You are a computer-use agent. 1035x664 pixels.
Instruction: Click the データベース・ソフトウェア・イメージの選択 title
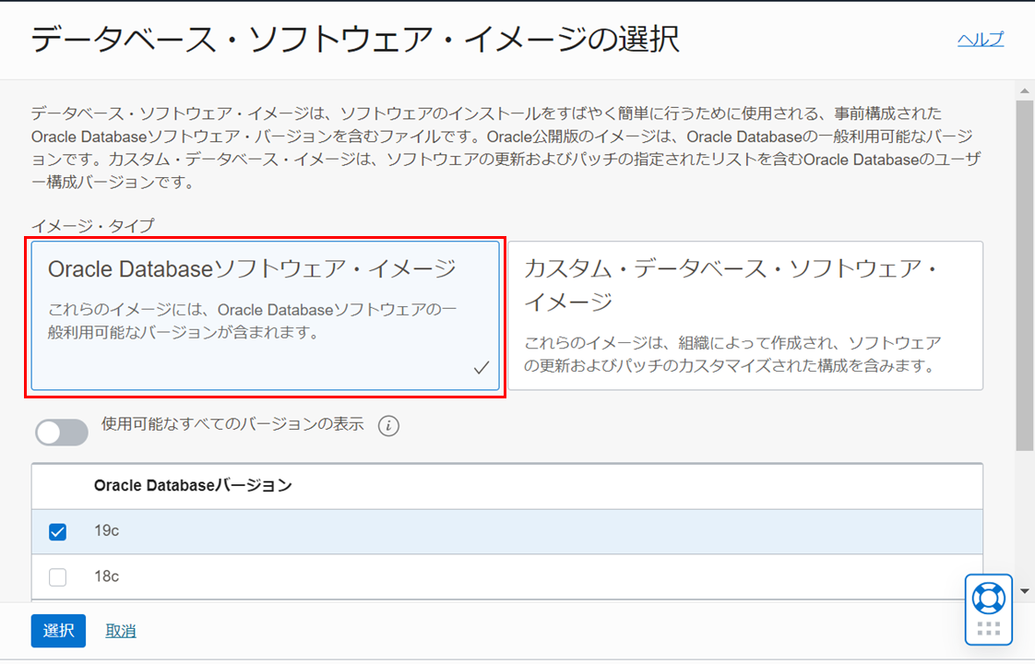(355, 40)
